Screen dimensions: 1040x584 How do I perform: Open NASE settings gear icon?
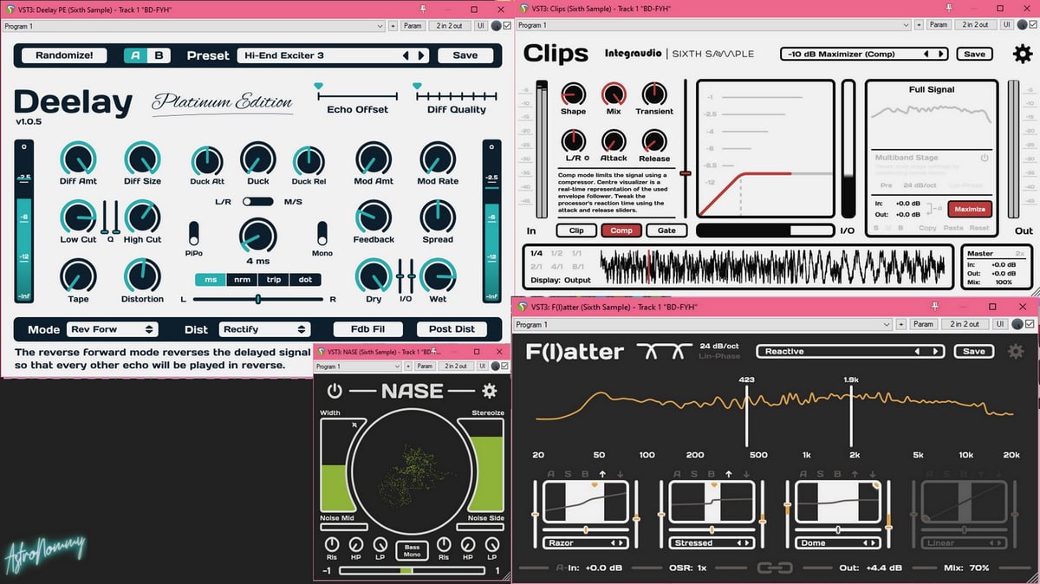pos(489,391)
